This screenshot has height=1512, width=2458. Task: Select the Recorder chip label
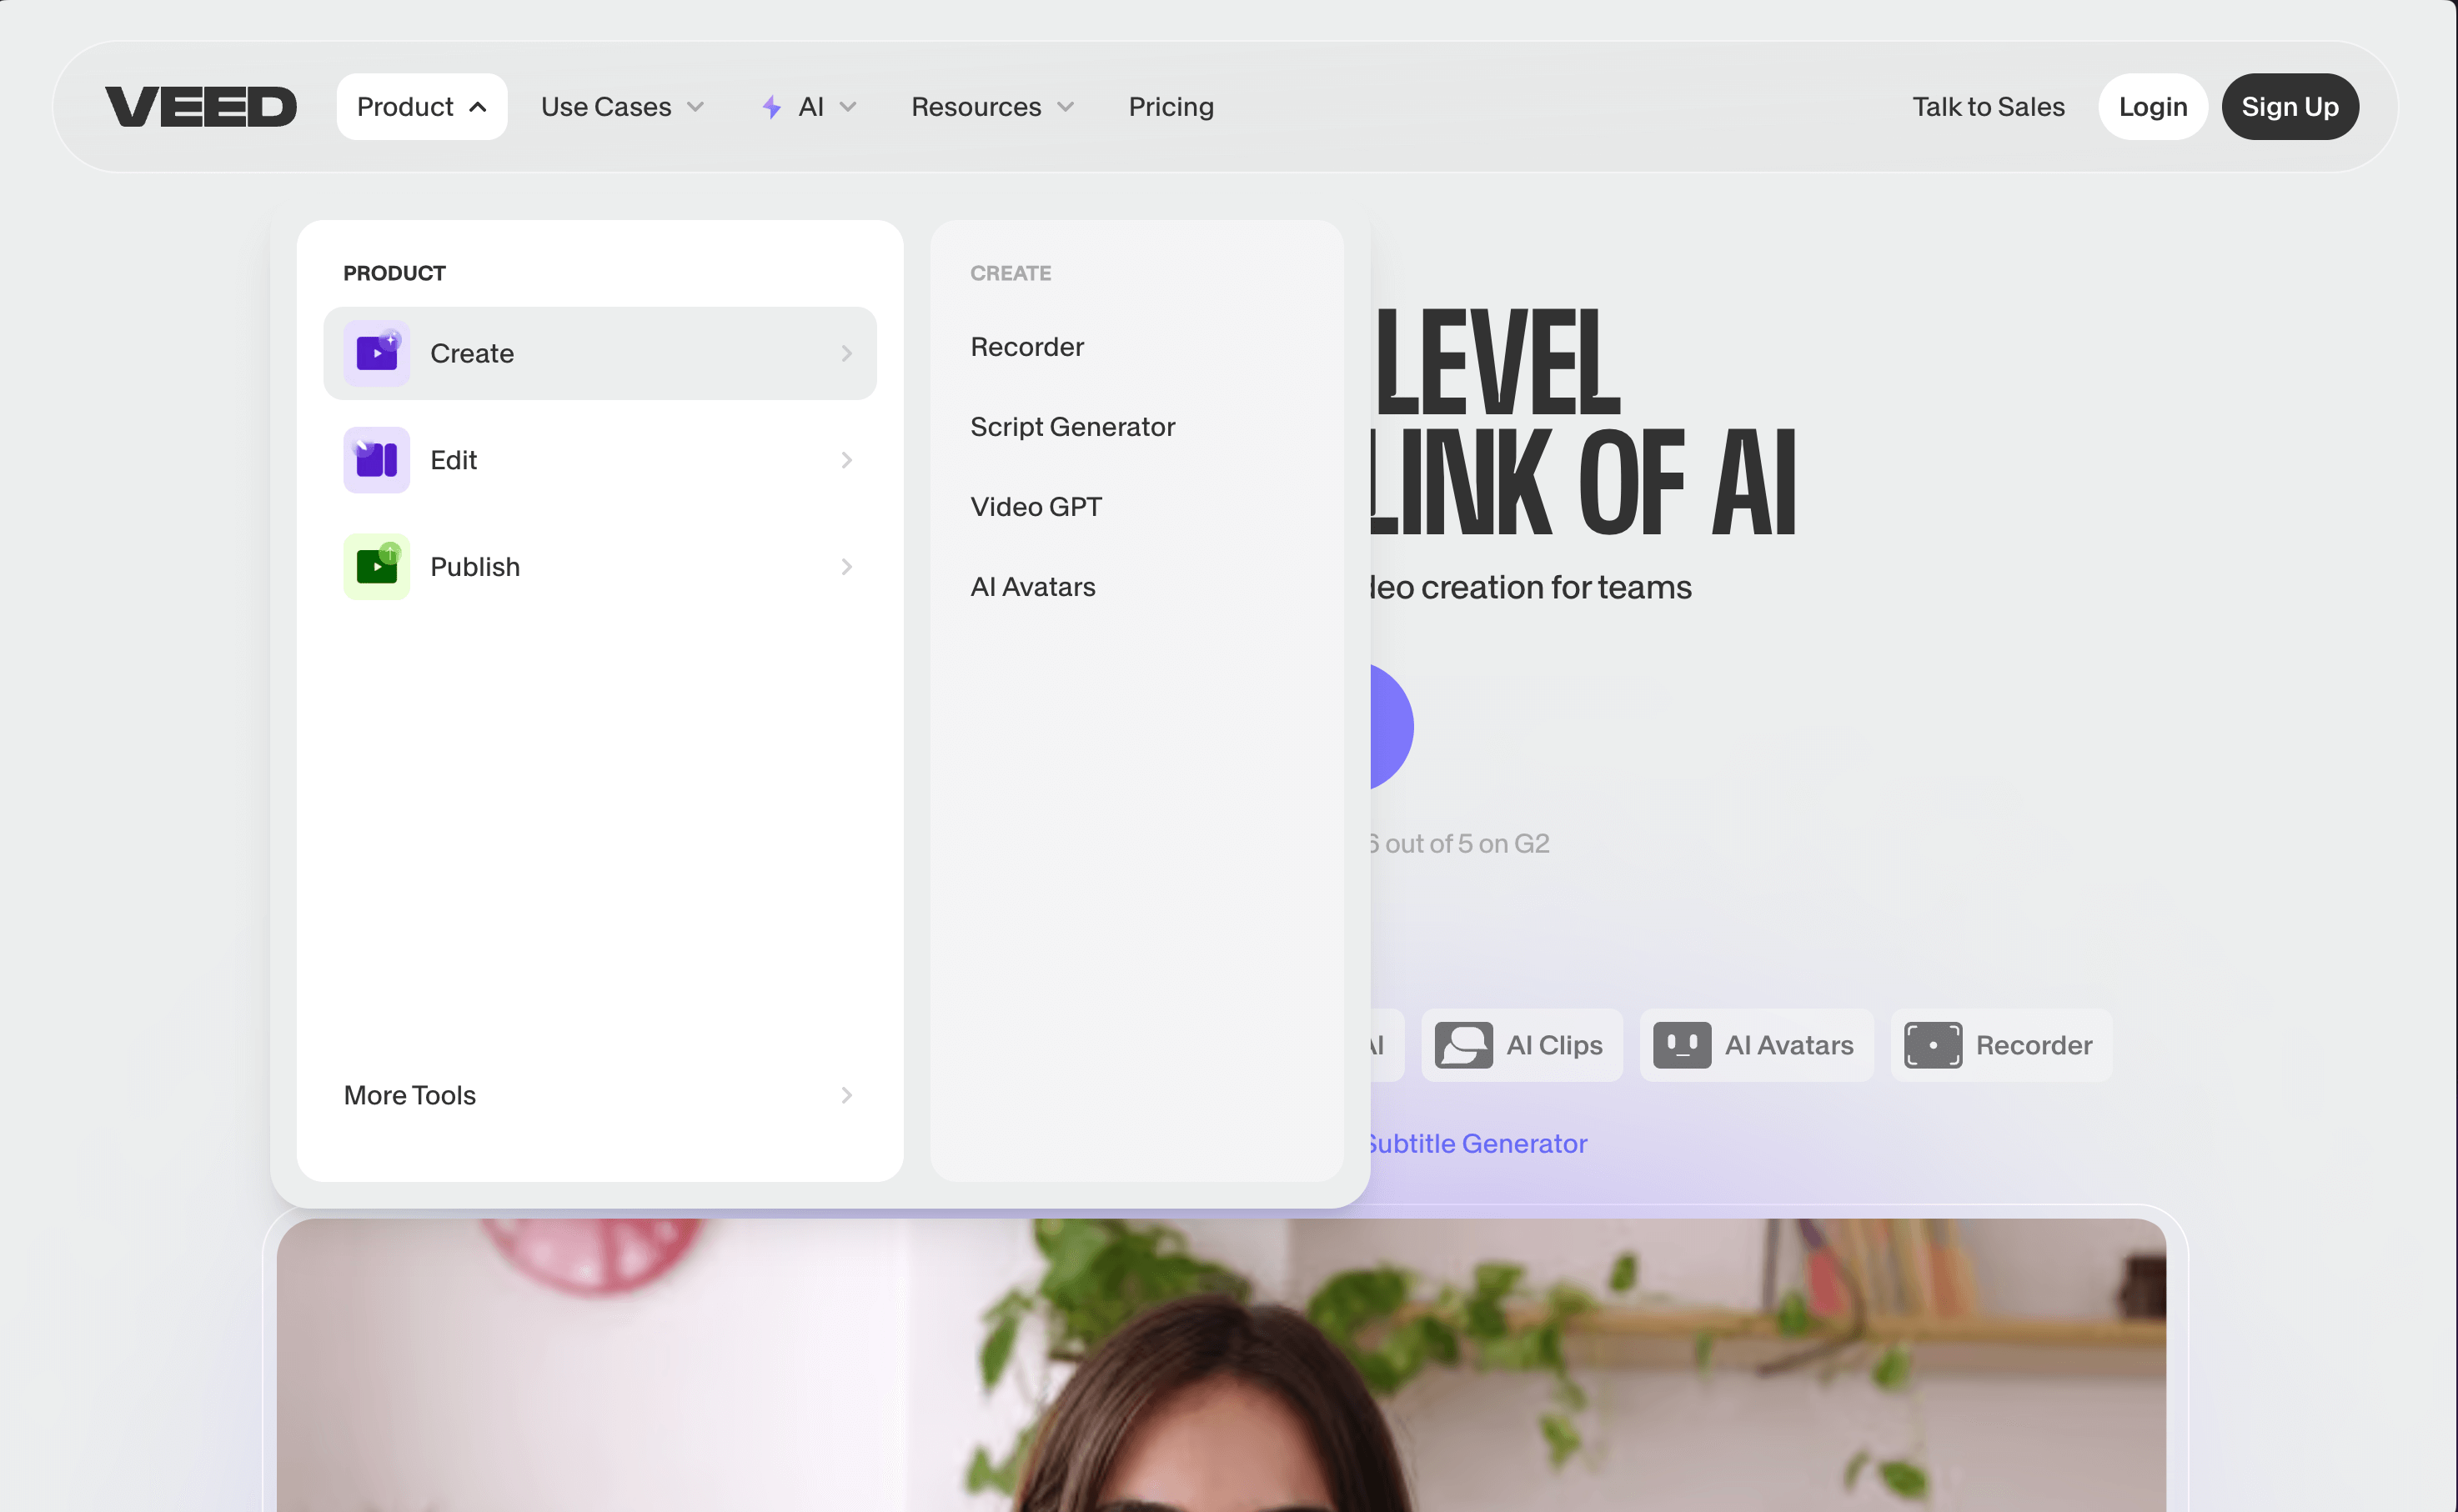tap(2034, 1045)
